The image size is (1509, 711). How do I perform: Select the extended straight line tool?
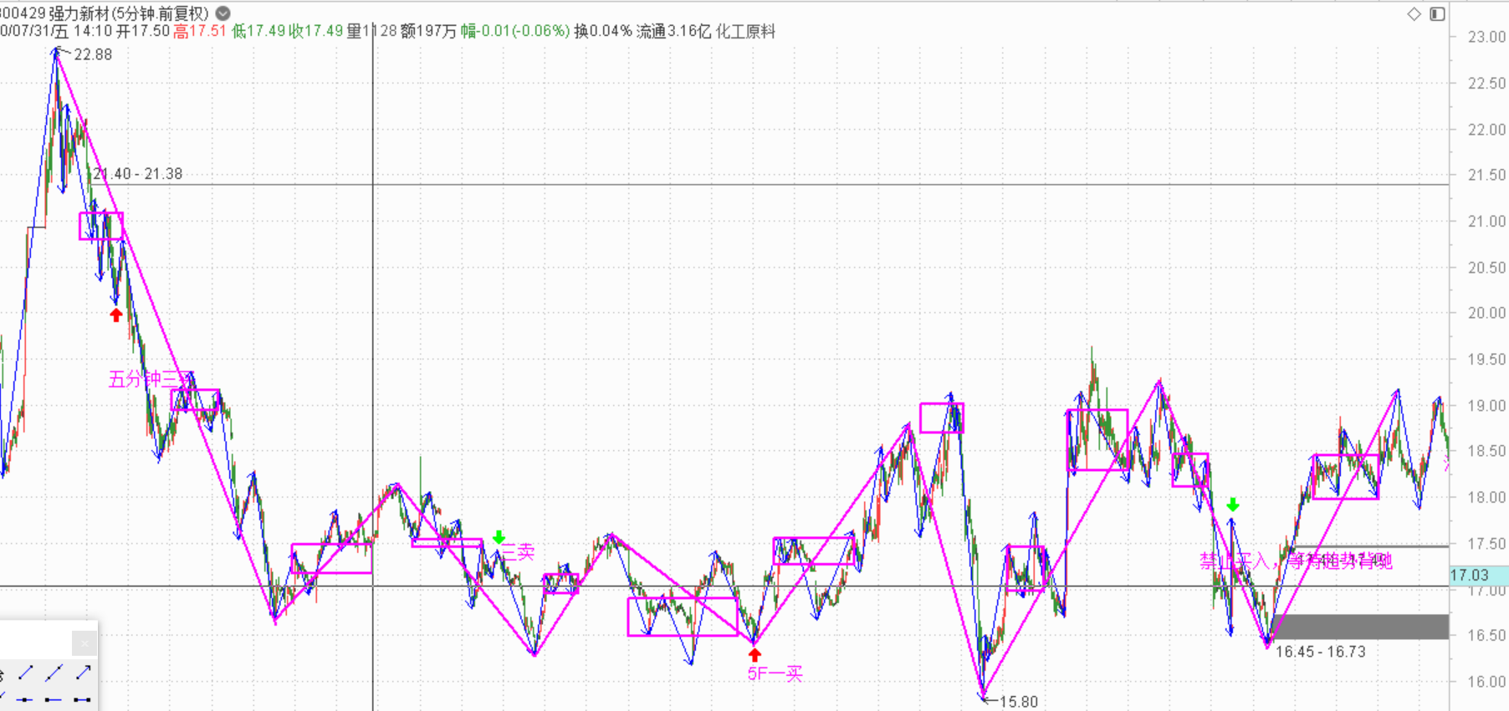[54, 673]
